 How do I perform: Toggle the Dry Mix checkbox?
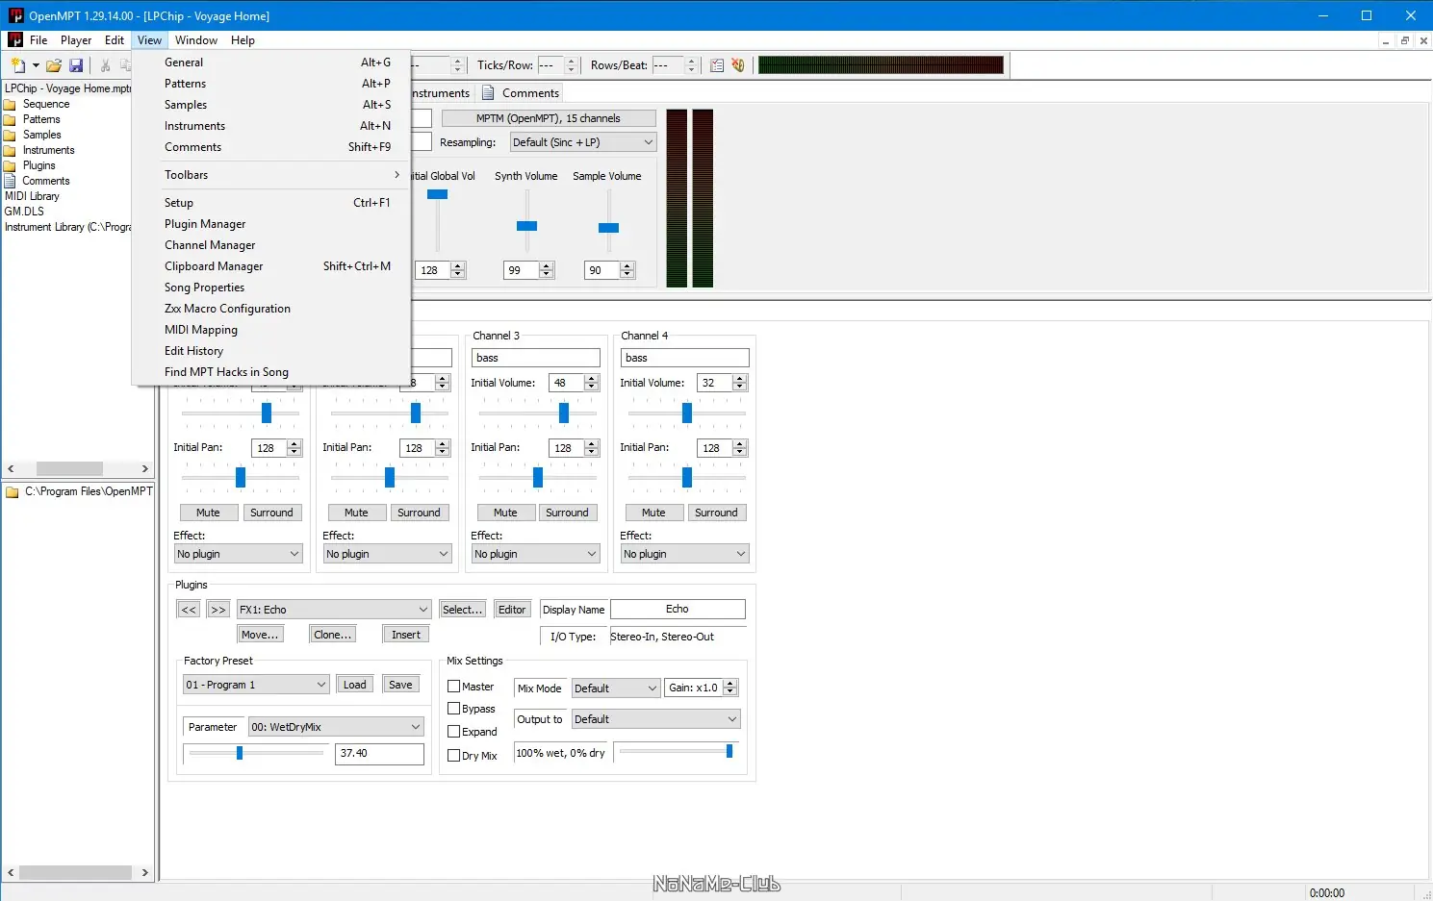[454, 756]
